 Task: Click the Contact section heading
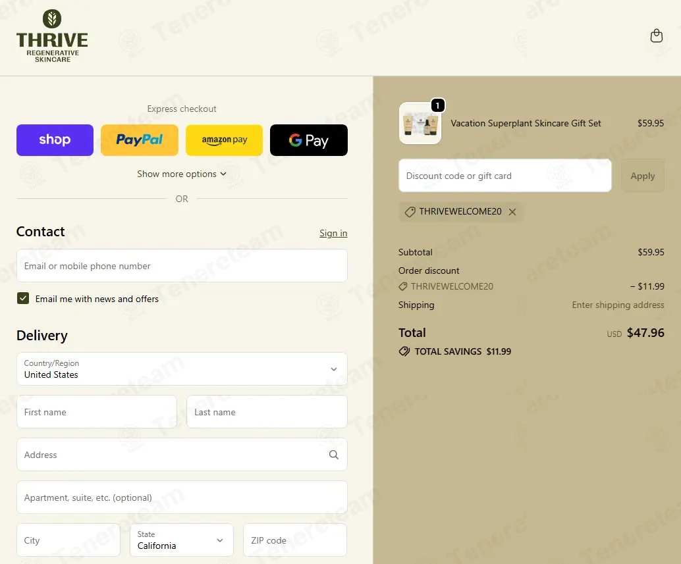[40, 232]
